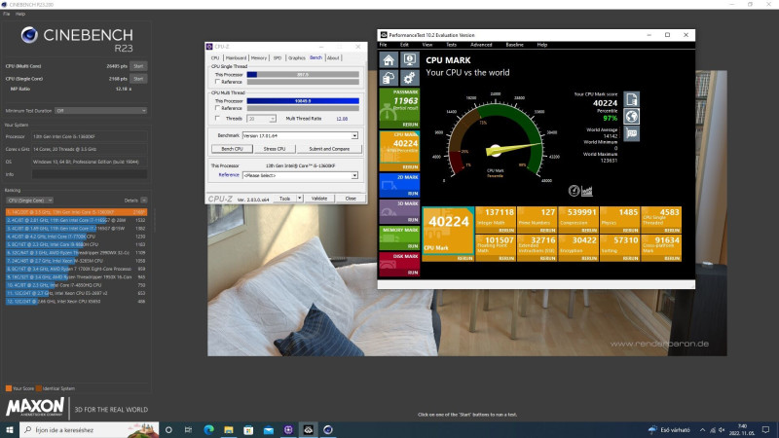The image size is (779, 438).
Task: Rerun the Integer Math test tile
Action: coord(505,231)
